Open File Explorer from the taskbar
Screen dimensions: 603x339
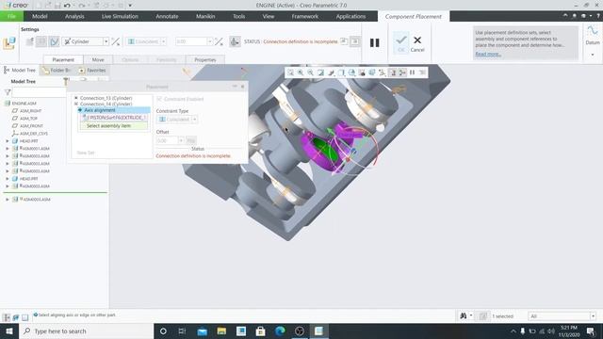click(221, 331)
